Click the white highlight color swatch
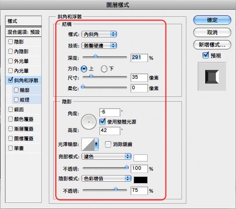Screen dimensions: 236x209 (141, 158)
